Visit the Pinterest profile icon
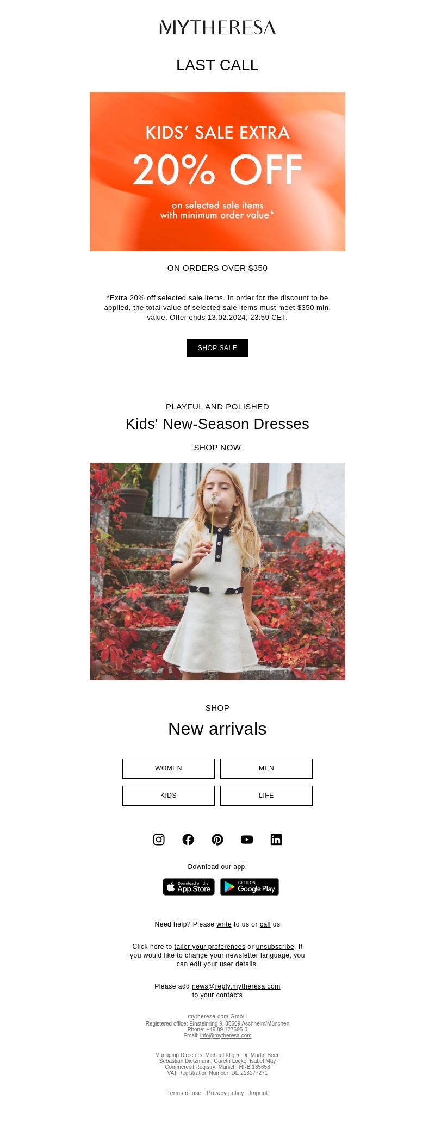 point(217,840)
